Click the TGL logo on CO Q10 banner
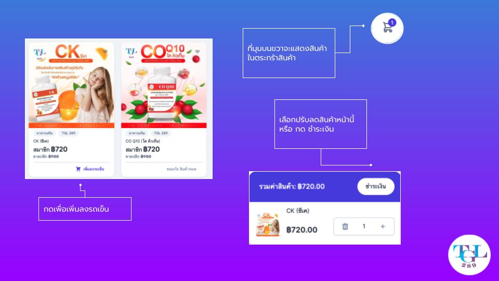The height and width of the screenshot is (281, 499). [x=131, y=53]
